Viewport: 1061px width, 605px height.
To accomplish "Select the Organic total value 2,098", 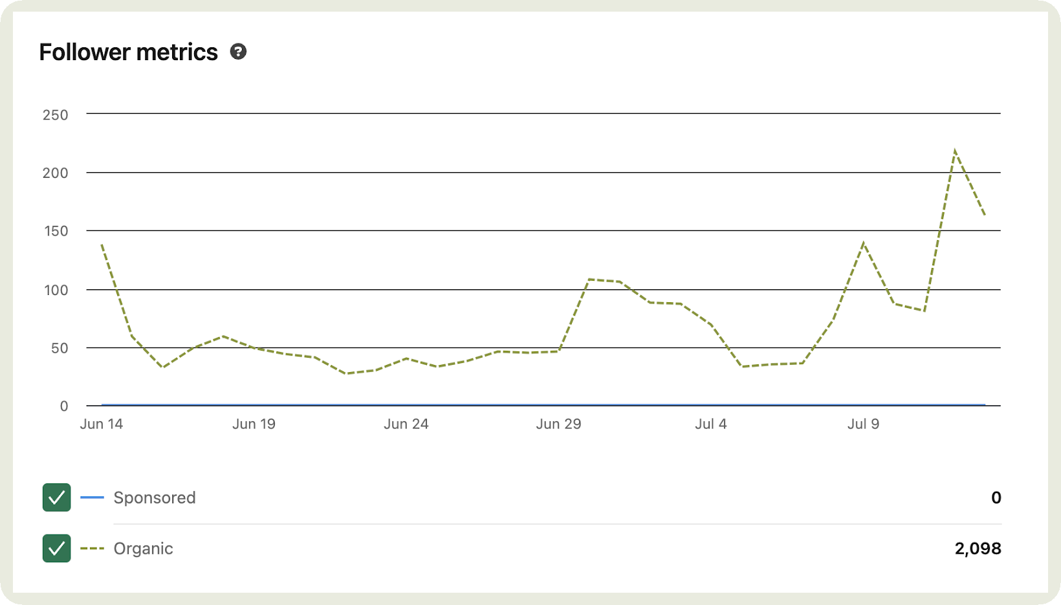I will pos(977,549).
